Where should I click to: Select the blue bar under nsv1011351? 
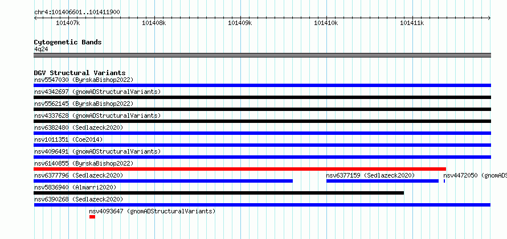[x=262, y=145]
